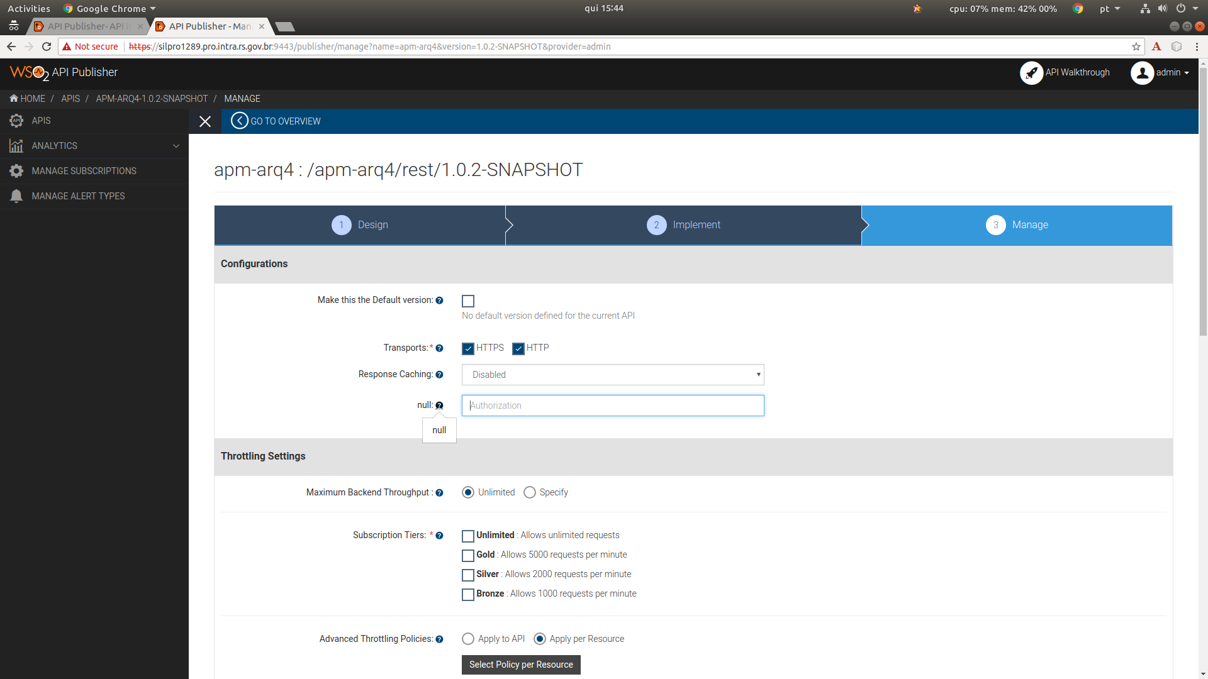Check Make this the Default version checkbox
This screenshot has width=1208, height=679.
[468, 301]
